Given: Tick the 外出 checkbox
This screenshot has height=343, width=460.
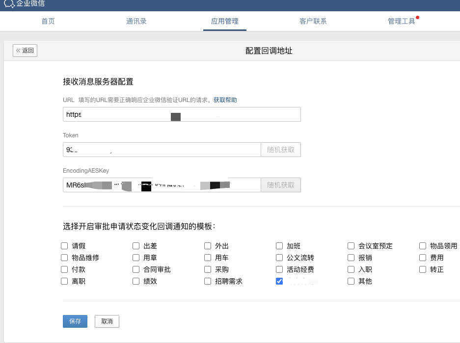Looking at the screenshot, I should point(208,246).
